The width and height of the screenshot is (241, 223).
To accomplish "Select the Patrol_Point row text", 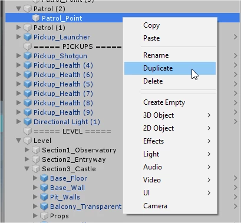I will pyautogui.click(x=62, y=18).
